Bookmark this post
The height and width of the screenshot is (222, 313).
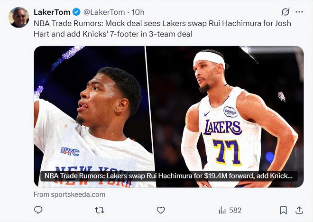click(283, 210)
